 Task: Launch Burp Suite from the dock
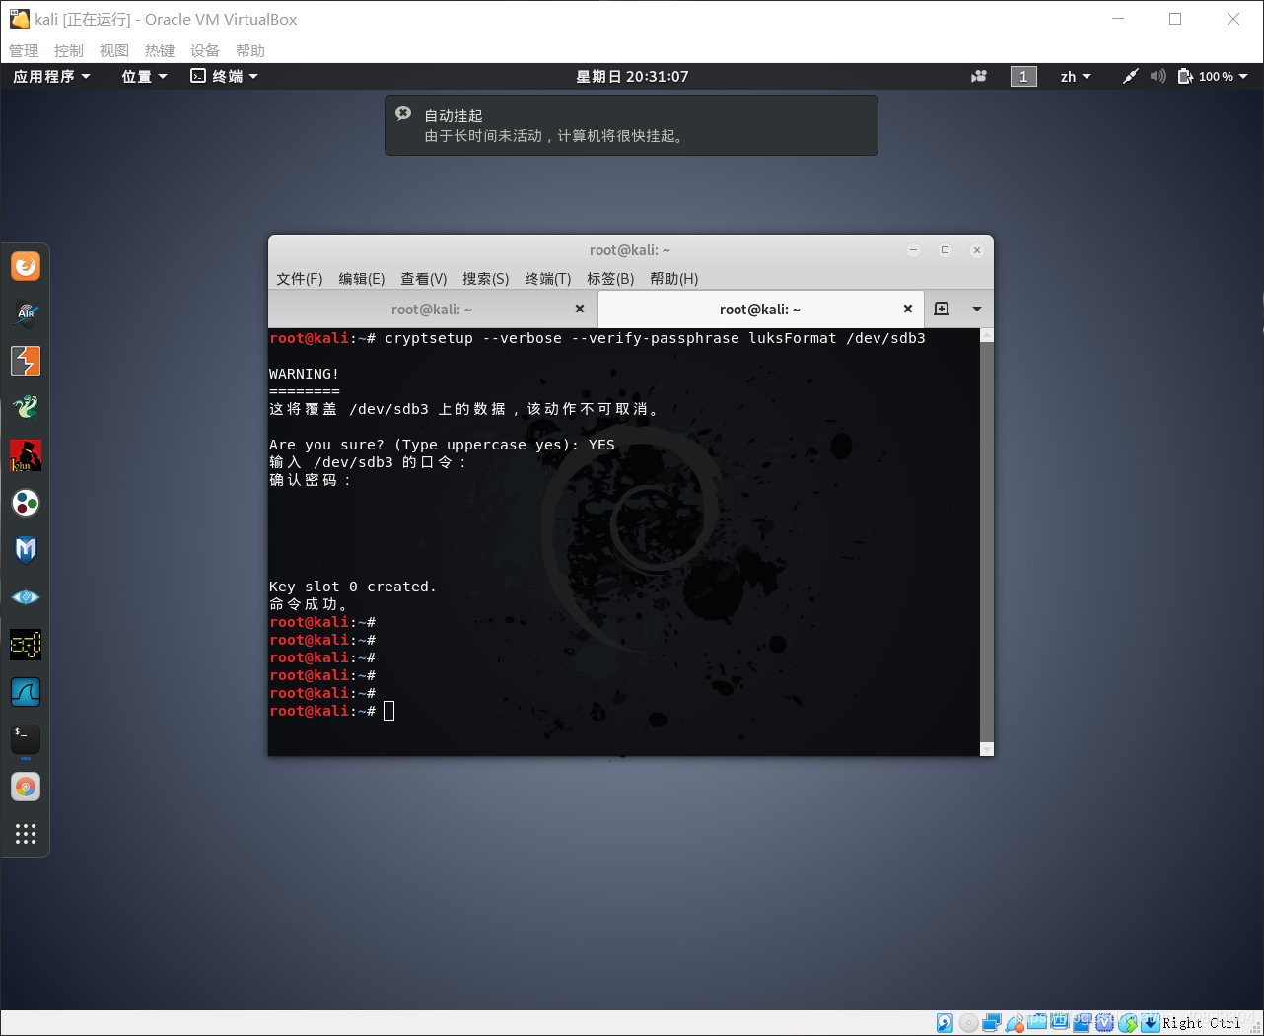(x=26, y=361)
